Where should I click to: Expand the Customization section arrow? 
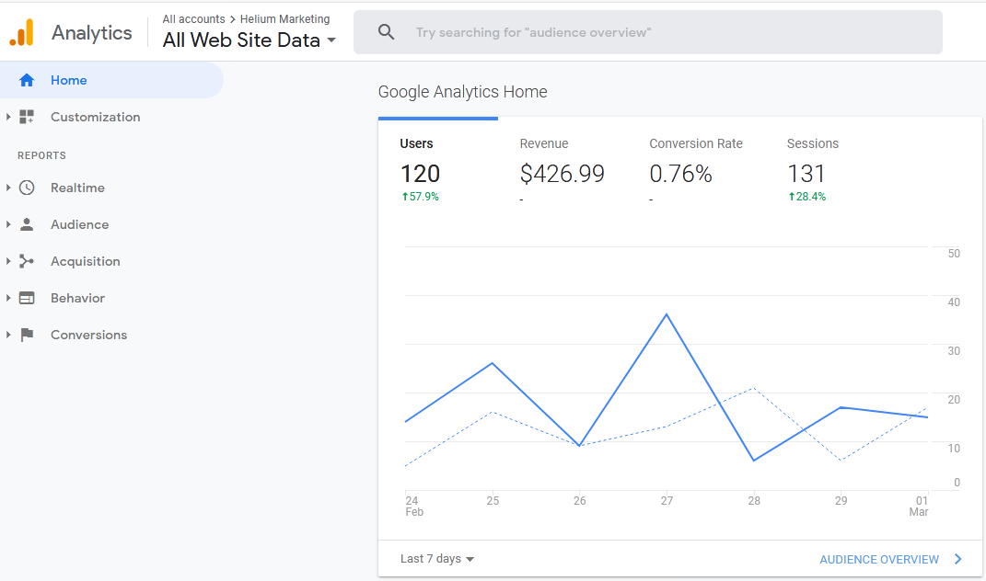point(8,117)
